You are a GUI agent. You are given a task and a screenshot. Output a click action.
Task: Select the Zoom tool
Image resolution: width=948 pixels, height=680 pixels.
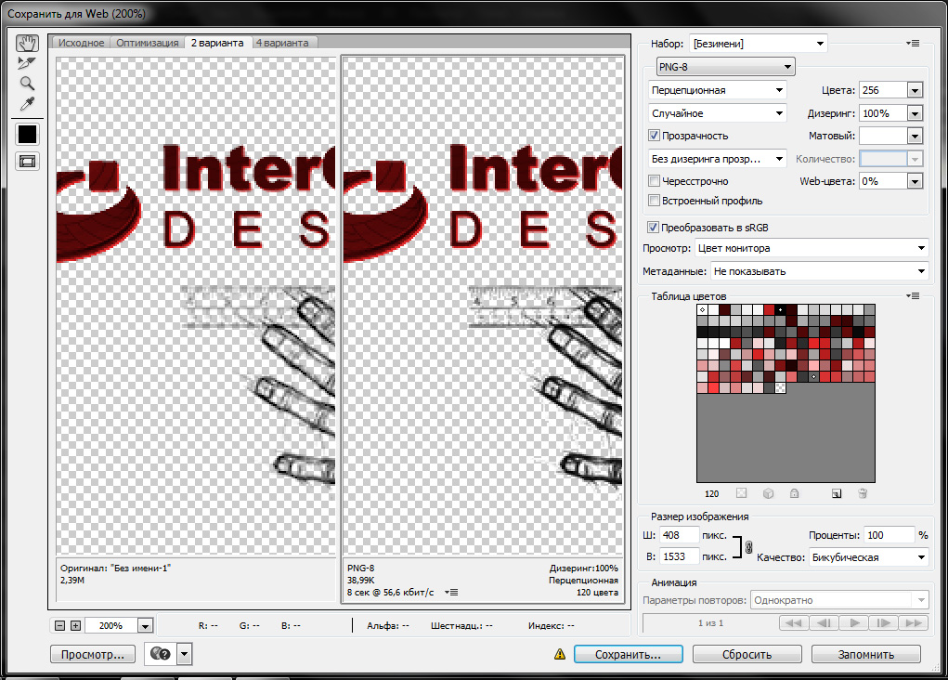pyautogui.click(x=27, y=84)
